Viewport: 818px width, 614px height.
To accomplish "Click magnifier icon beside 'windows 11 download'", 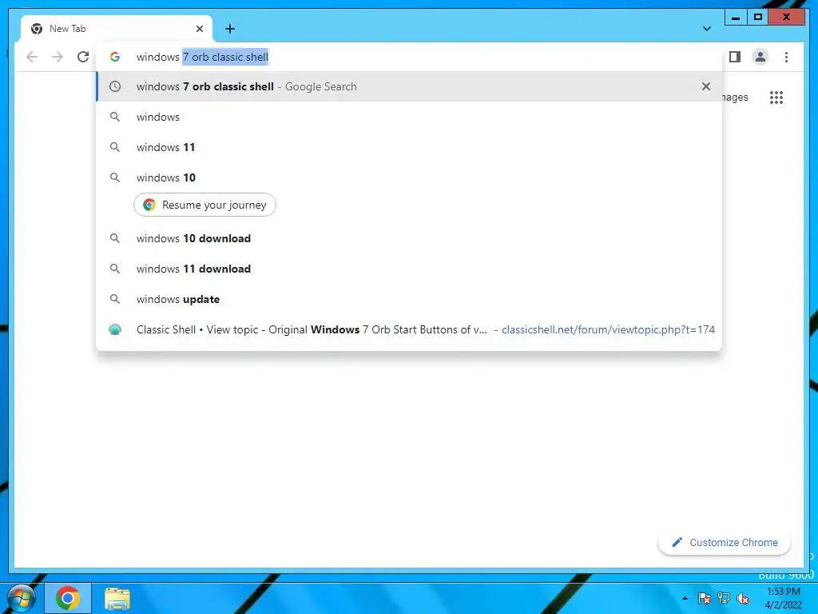I will 115,269.
